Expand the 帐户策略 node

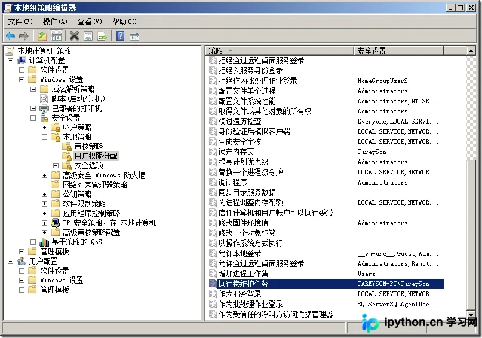click(x=45, y=127)
